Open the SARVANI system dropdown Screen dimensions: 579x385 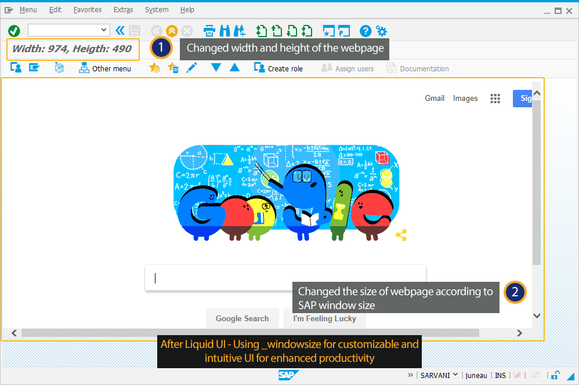(439, 375)
